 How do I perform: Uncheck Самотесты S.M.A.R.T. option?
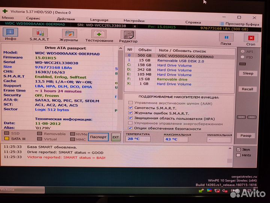tap(130, 108)
